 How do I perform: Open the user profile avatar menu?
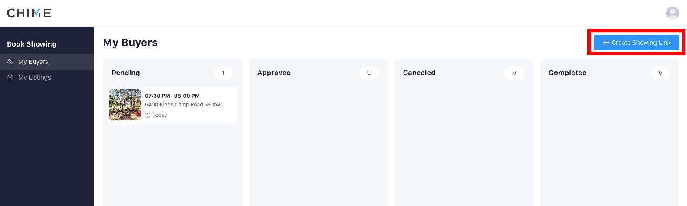pos(672,13)
